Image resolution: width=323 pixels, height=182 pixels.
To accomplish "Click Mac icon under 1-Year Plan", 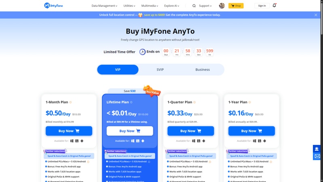I will tap(260, 141).
